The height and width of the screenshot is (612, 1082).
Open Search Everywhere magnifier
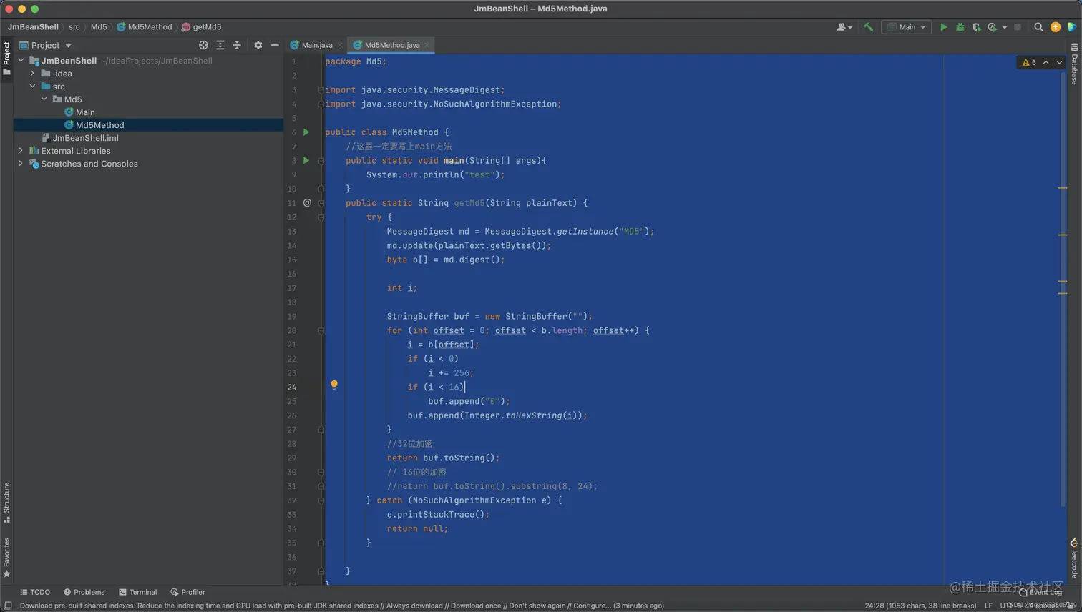1038,27
